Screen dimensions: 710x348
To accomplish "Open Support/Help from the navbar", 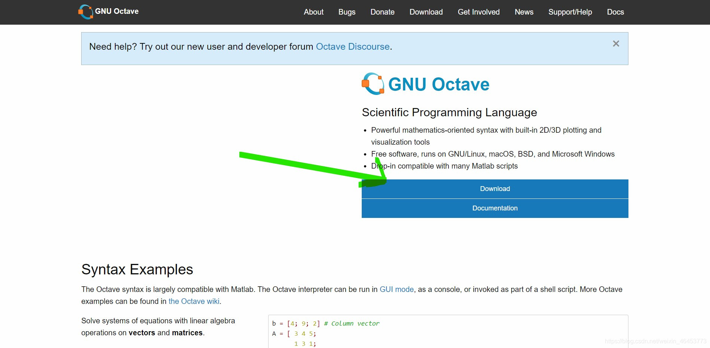I will click(570, 12).
